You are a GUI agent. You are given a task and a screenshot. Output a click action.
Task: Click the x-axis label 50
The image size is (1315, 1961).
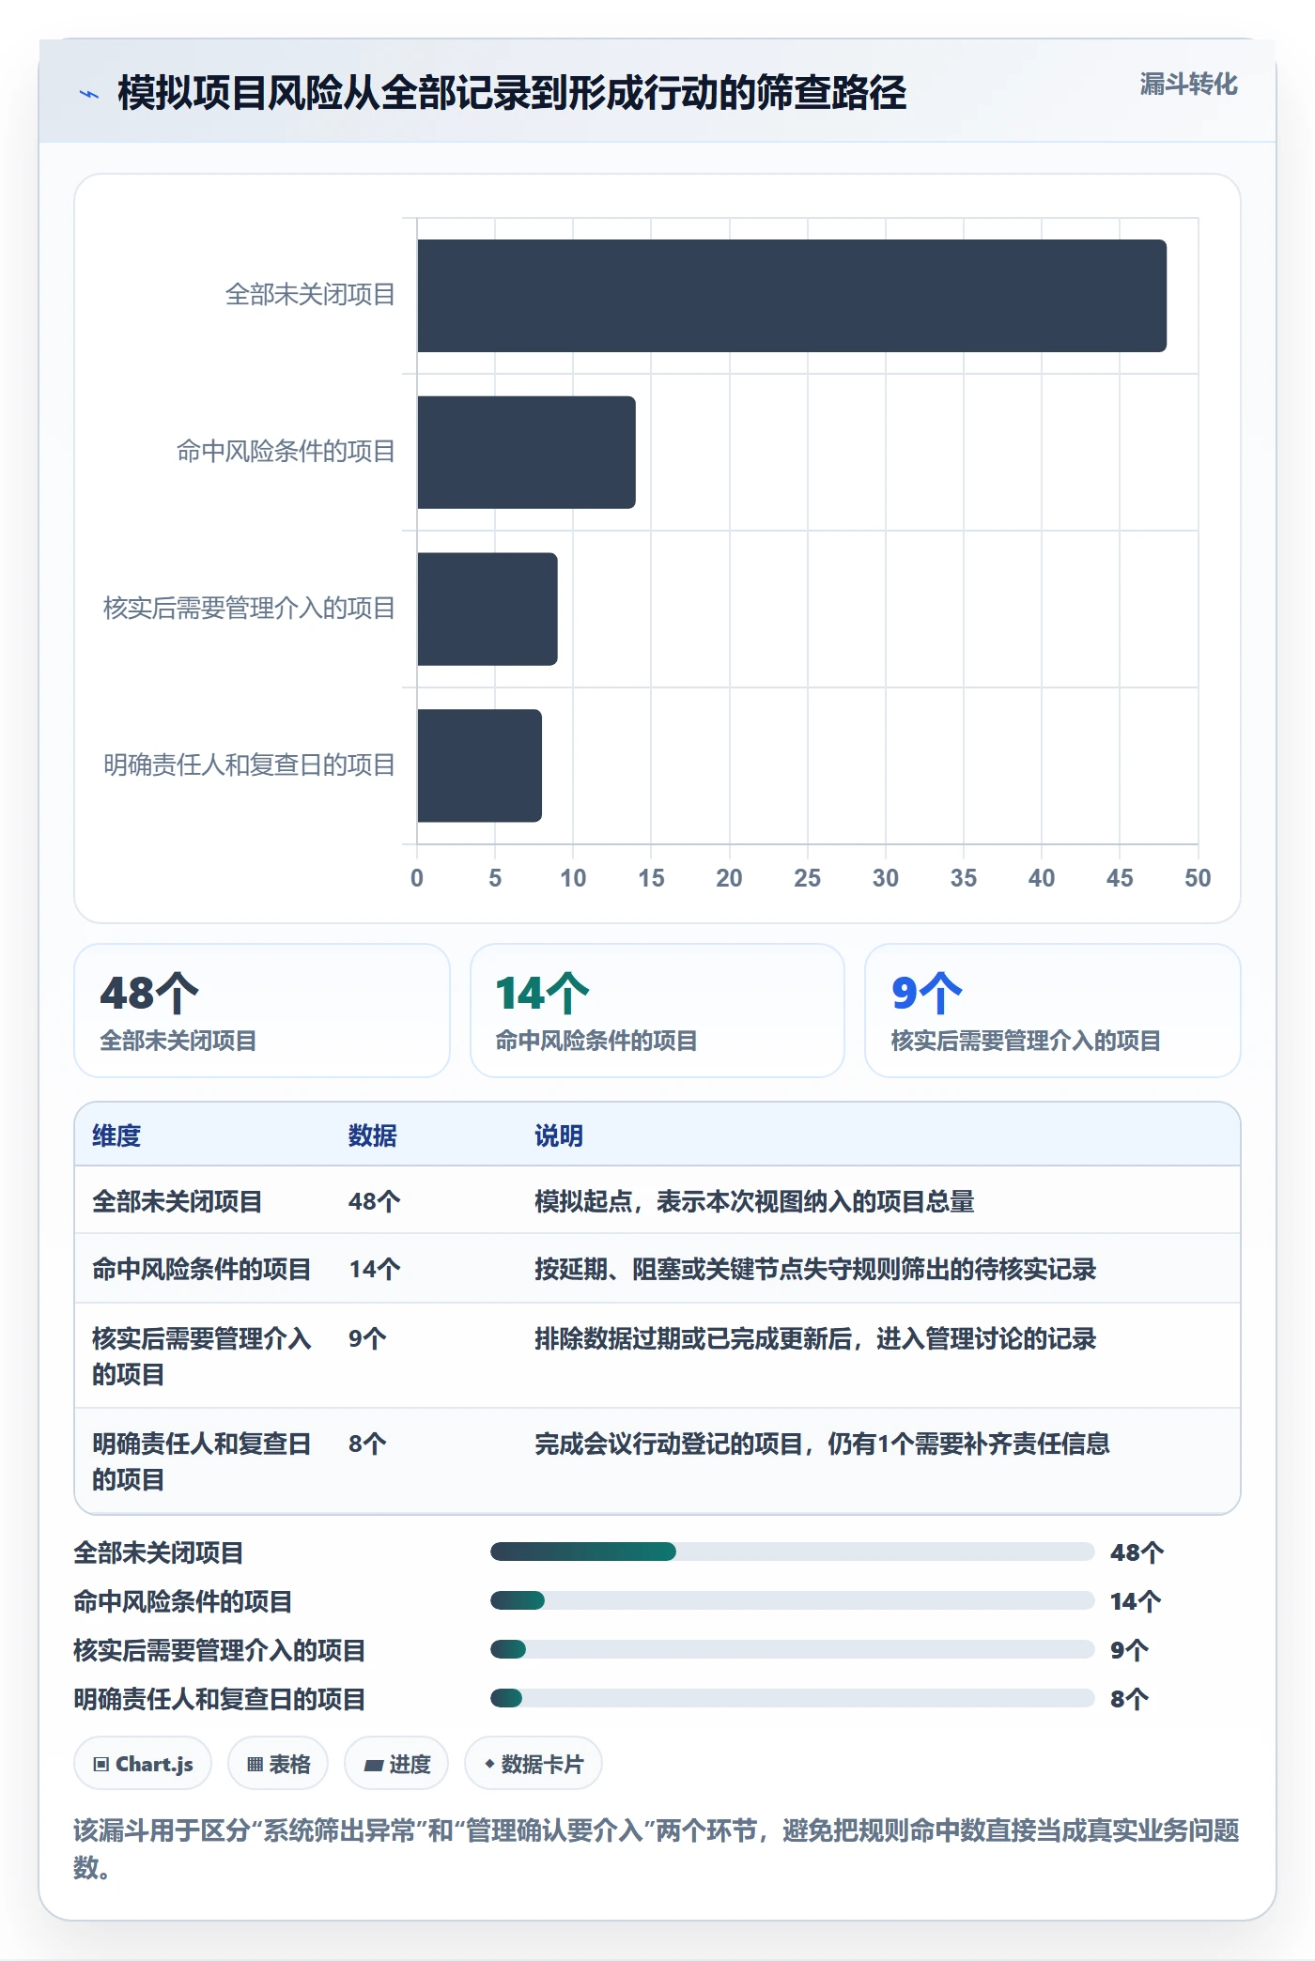click(1198, 878)
